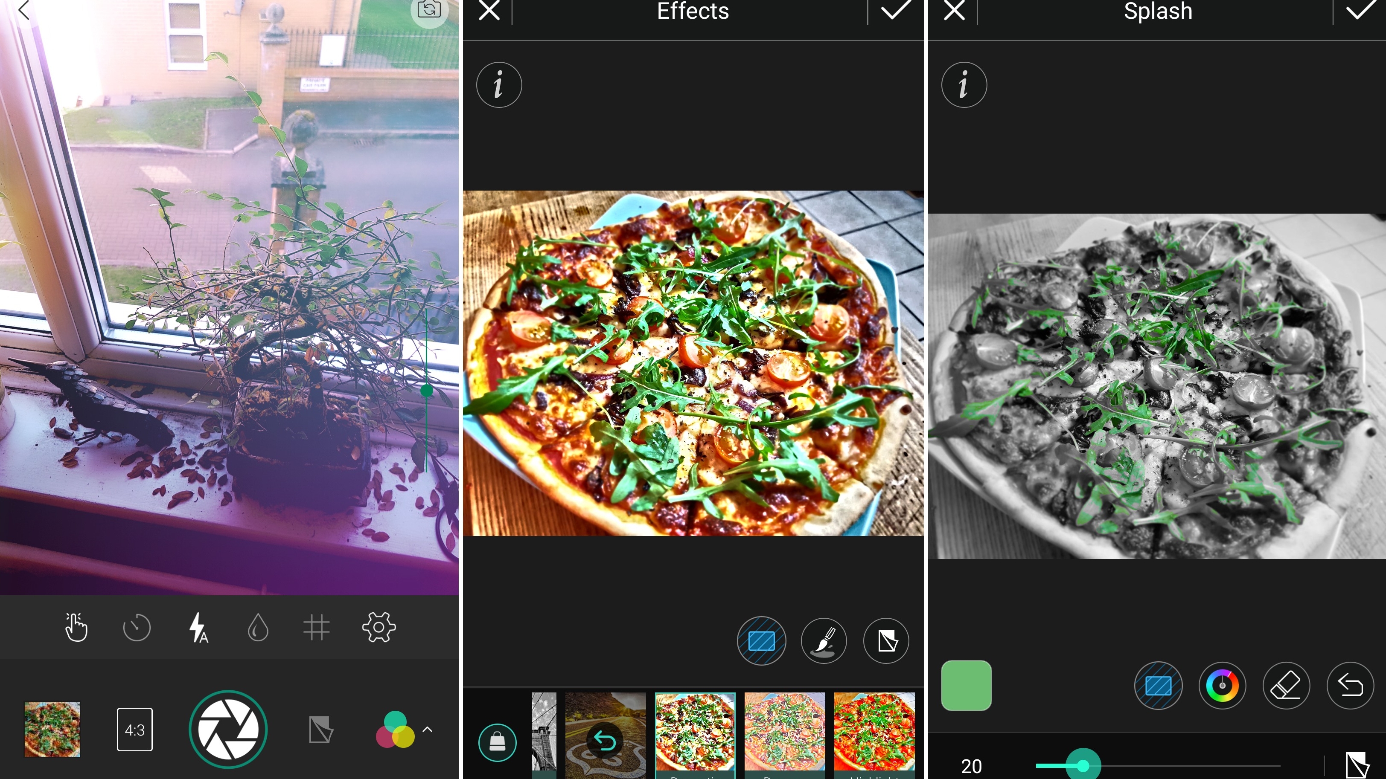Viewport: 1386px width, 779px height.
Task: Toggle the flash mode on camera
Action: tap(197, 627)
